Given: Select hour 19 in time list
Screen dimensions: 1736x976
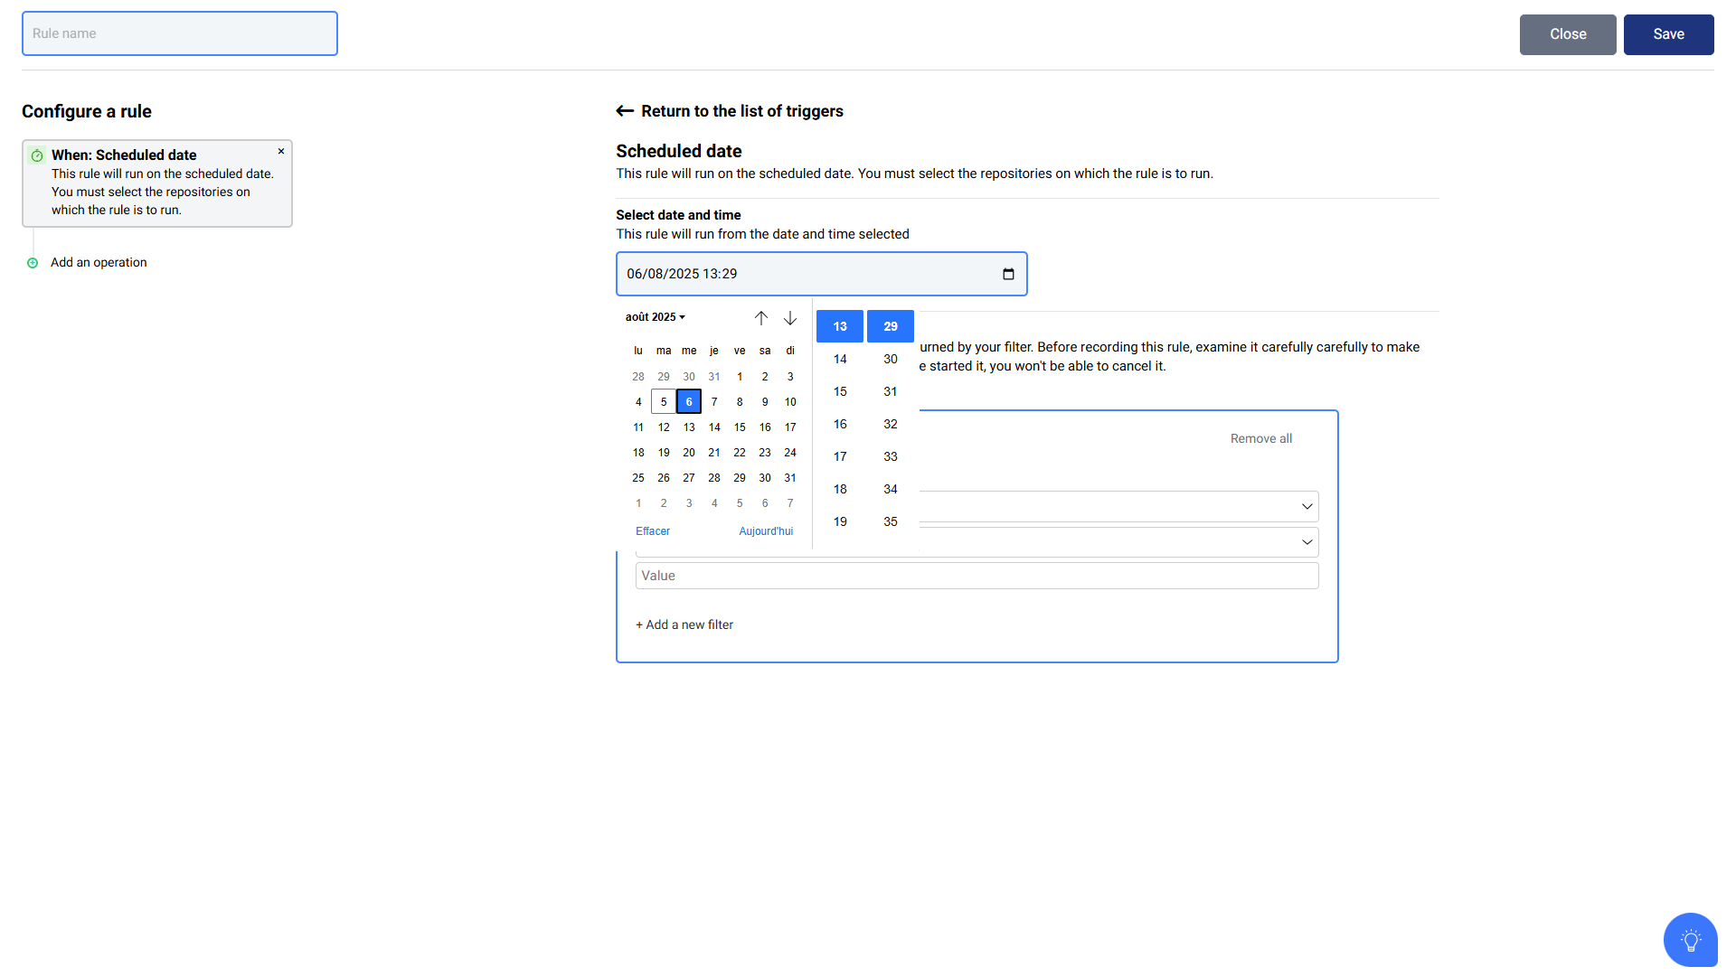Looking at the screenshot, I should (x=840, y=521).
